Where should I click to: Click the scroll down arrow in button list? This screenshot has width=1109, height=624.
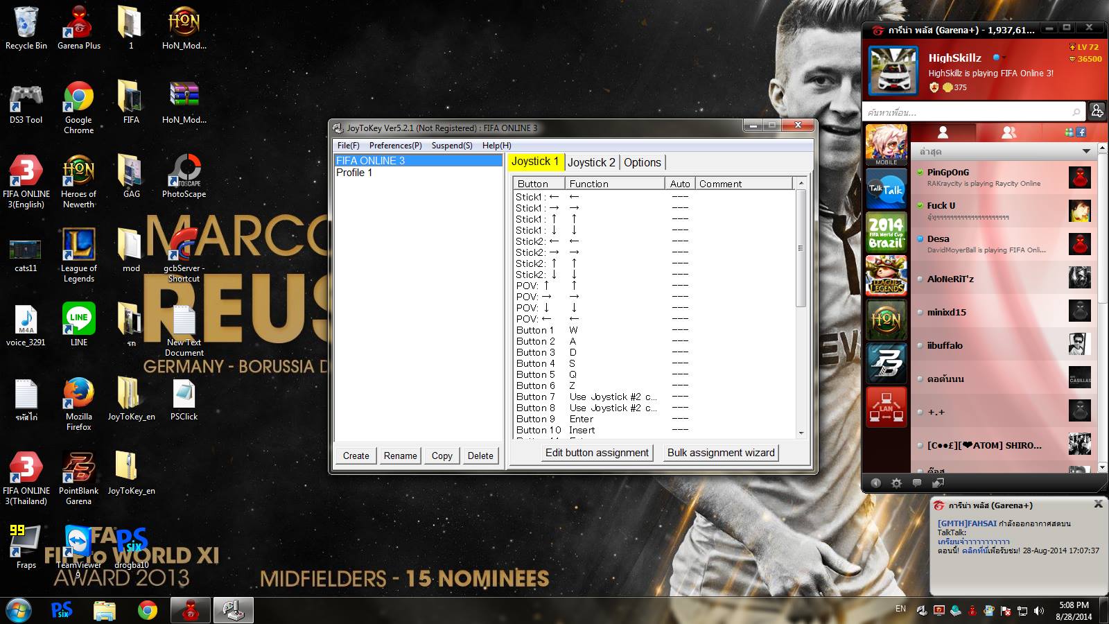(801, 433)
